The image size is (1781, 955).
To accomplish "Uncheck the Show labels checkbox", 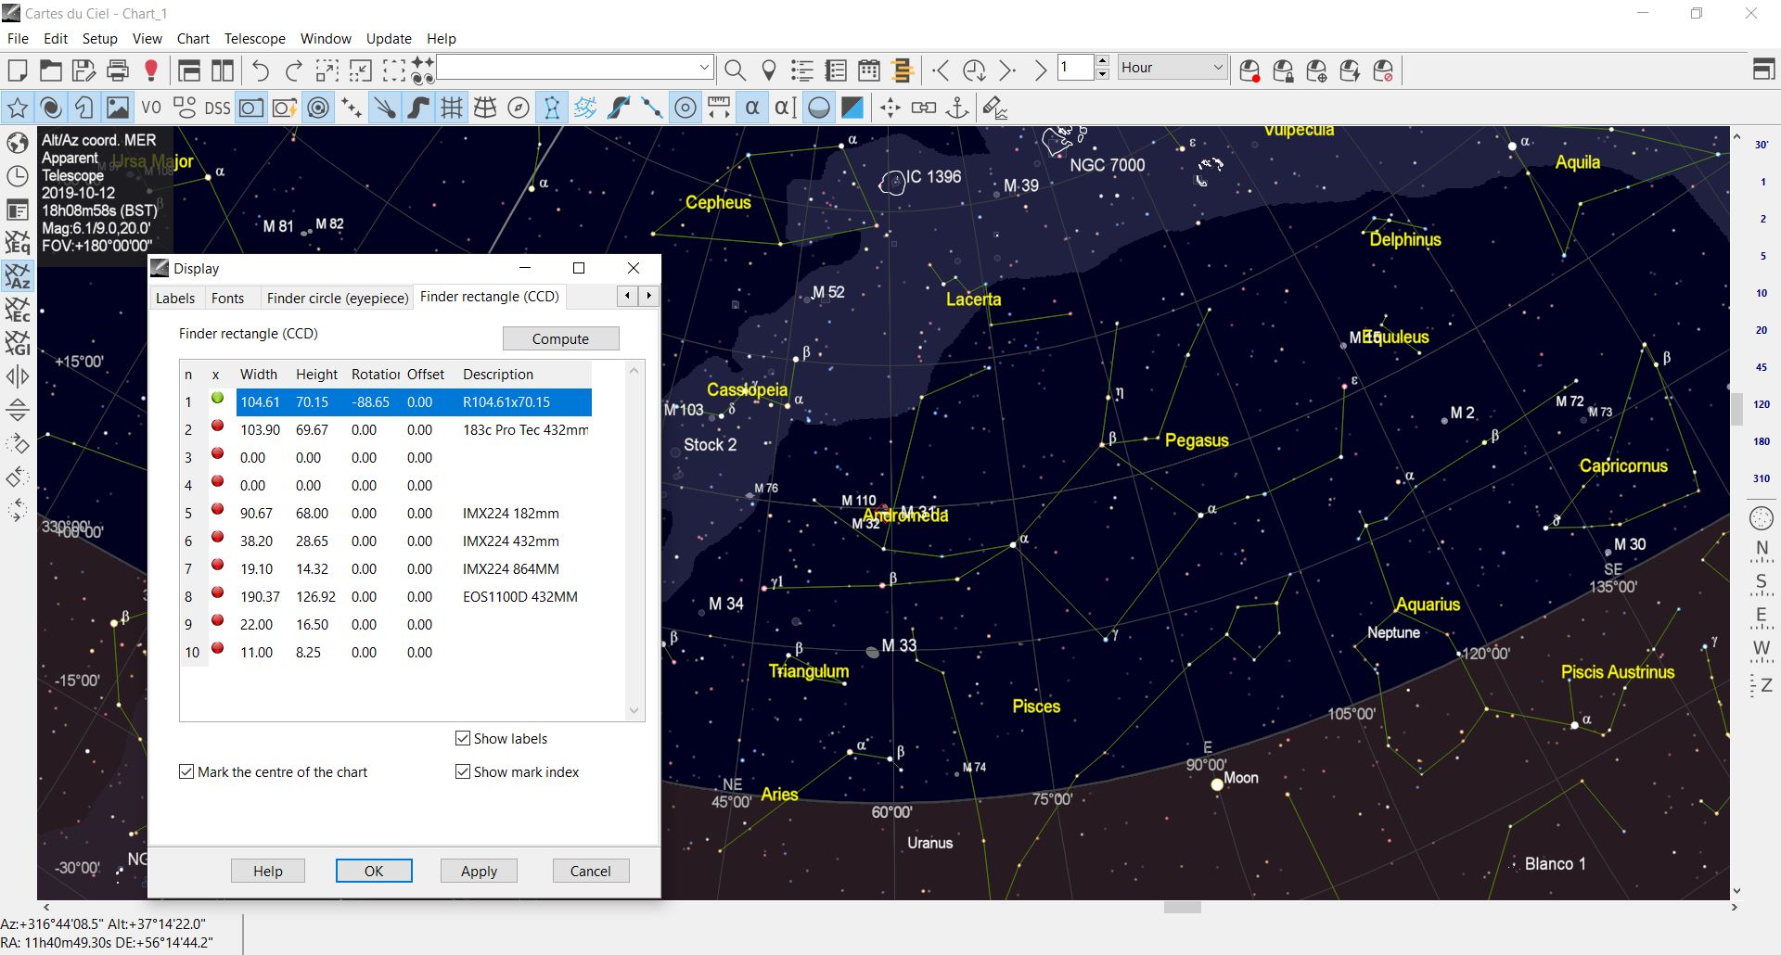I will [463, 738].
